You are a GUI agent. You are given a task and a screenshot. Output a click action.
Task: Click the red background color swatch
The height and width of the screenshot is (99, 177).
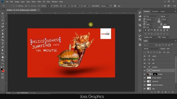click(x=3, y=71)
